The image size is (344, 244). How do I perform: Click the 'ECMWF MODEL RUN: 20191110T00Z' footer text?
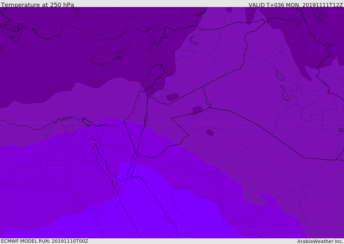coord(45,241)
